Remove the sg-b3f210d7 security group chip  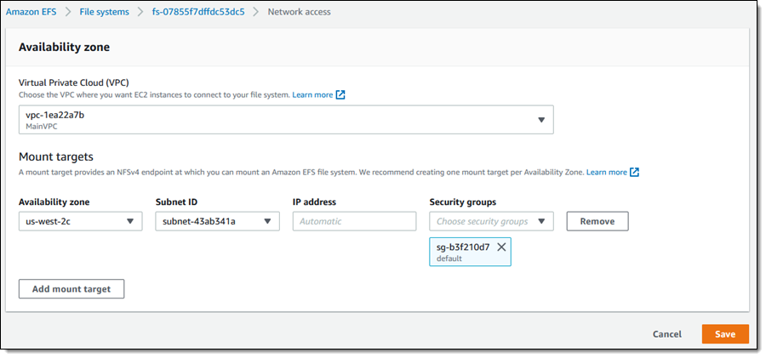tap(501, 247)
